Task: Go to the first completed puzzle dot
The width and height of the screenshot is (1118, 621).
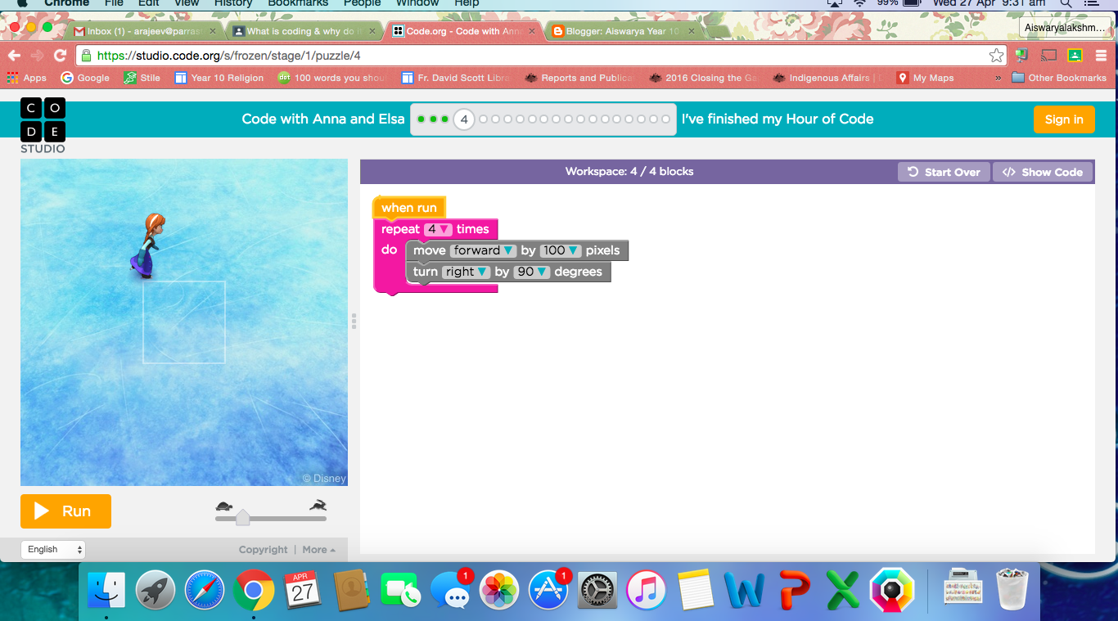Action: click(421, 119)
